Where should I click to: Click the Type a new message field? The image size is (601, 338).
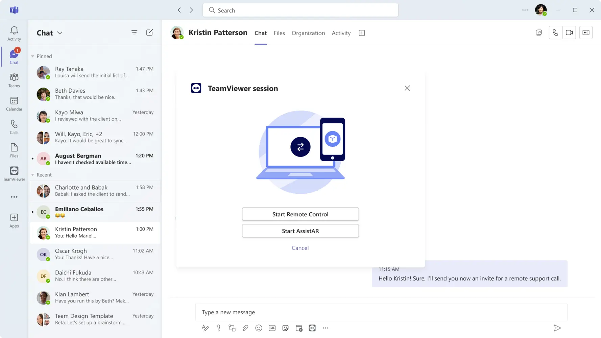[x=381, y=312]
